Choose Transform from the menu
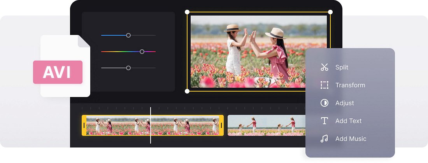The height and width of the screenshot is (163, 428). point(350,85)
